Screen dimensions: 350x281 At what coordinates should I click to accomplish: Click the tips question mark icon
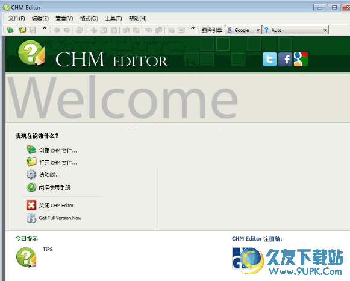pos(27,257)
